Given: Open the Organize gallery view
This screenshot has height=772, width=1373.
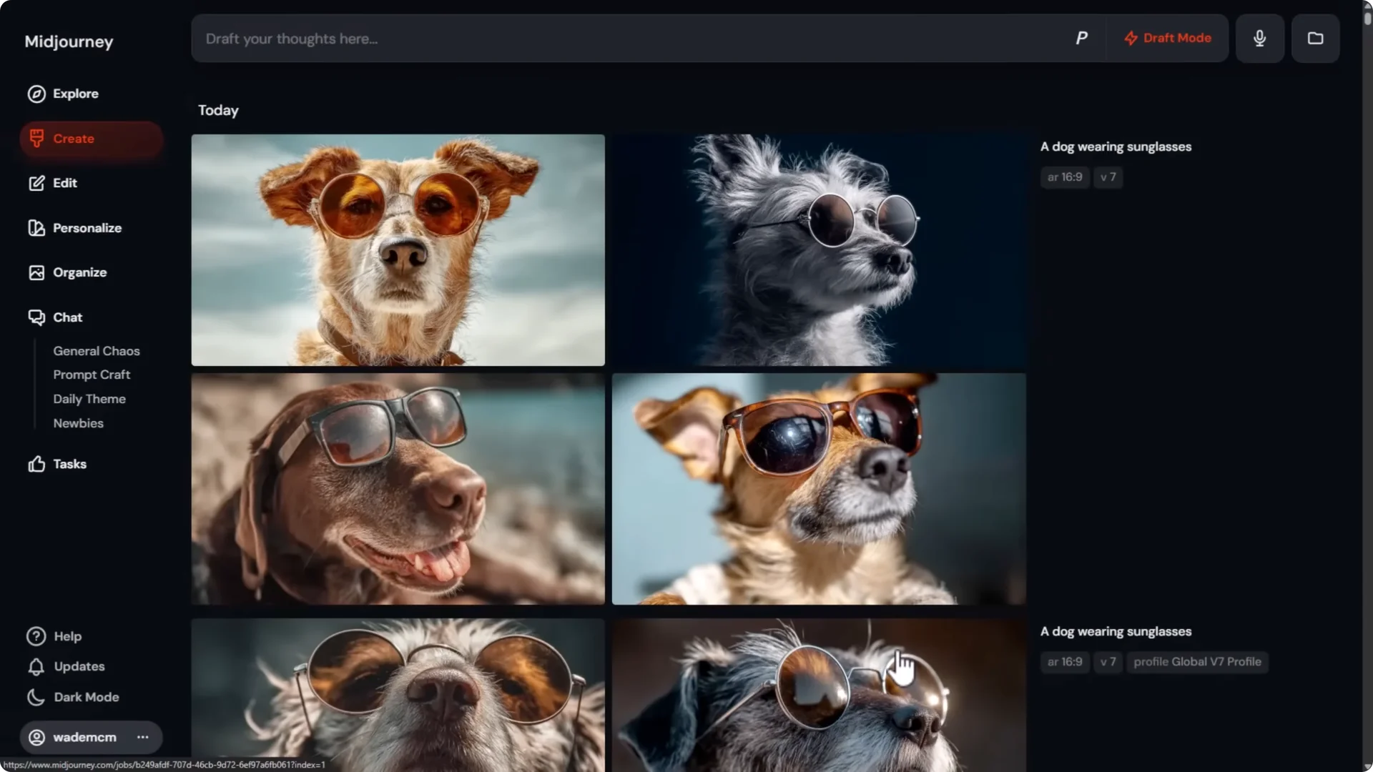Looking at the screenshot, I should tap(80, 272).
